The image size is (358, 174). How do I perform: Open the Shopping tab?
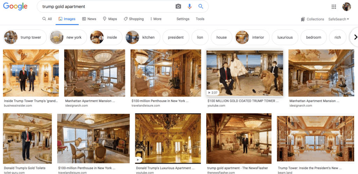click(133, 19)
